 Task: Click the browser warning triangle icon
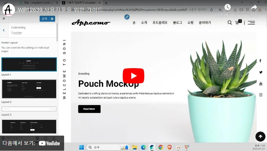tap(260, 10)
